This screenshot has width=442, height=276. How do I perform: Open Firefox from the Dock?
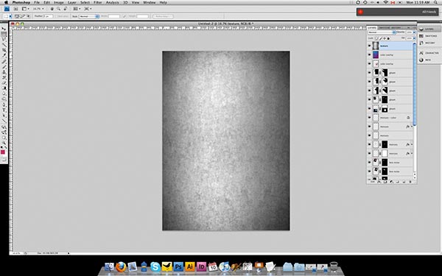pos(121,266)
